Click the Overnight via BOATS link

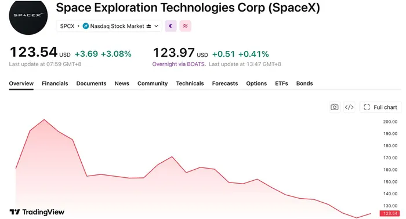click(x=179, y=64)
